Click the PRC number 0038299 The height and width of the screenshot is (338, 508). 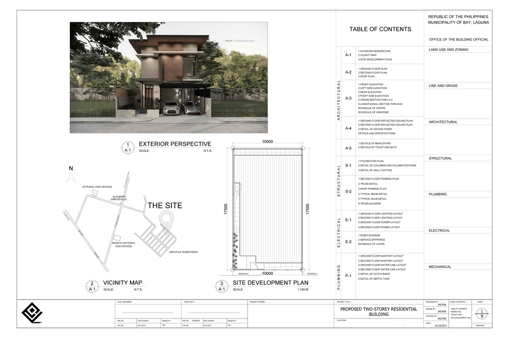(x=196, y=321)
